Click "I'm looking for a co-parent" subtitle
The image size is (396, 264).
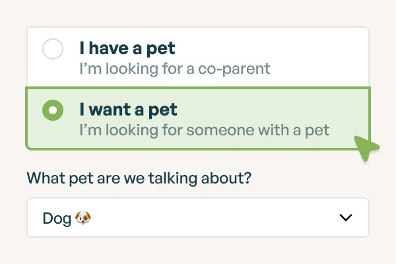point(175,68)
